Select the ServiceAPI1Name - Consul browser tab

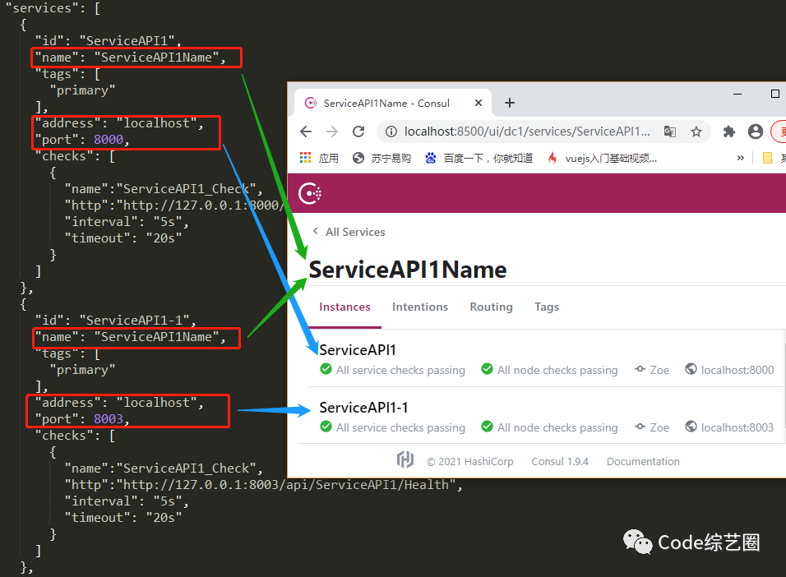pos(392,103)
